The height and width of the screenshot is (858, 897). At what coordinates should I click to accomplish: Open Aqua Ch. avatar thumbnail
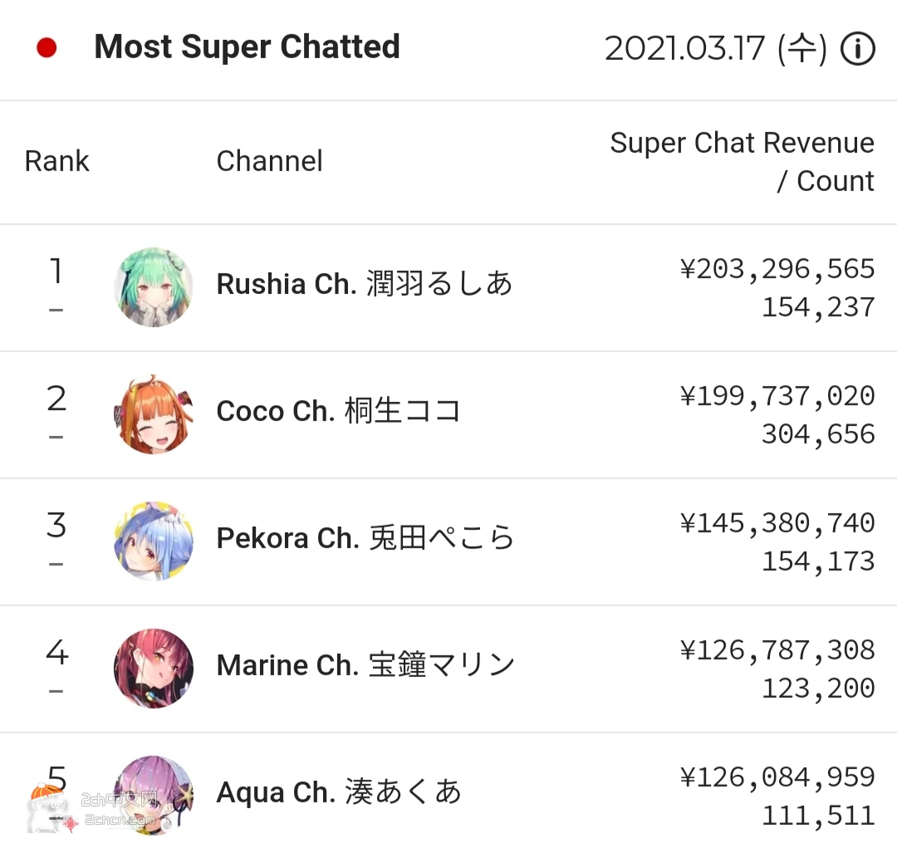pyautogui.click(x=154, y=795)
